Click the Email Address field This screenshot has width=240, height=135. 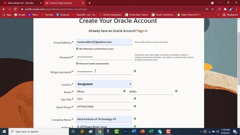(104, 42)
